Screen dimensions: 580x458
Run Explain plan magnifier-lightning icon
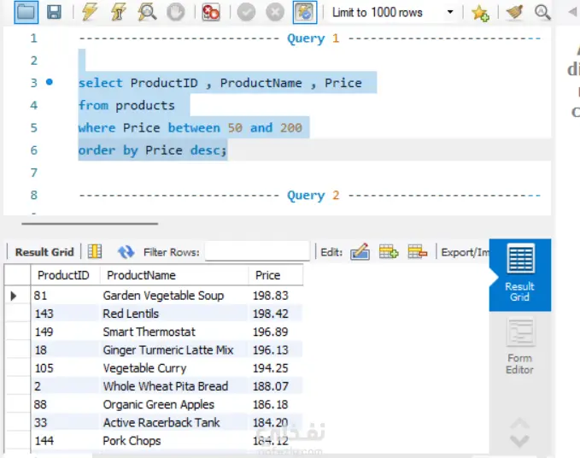tap(147, 12)
